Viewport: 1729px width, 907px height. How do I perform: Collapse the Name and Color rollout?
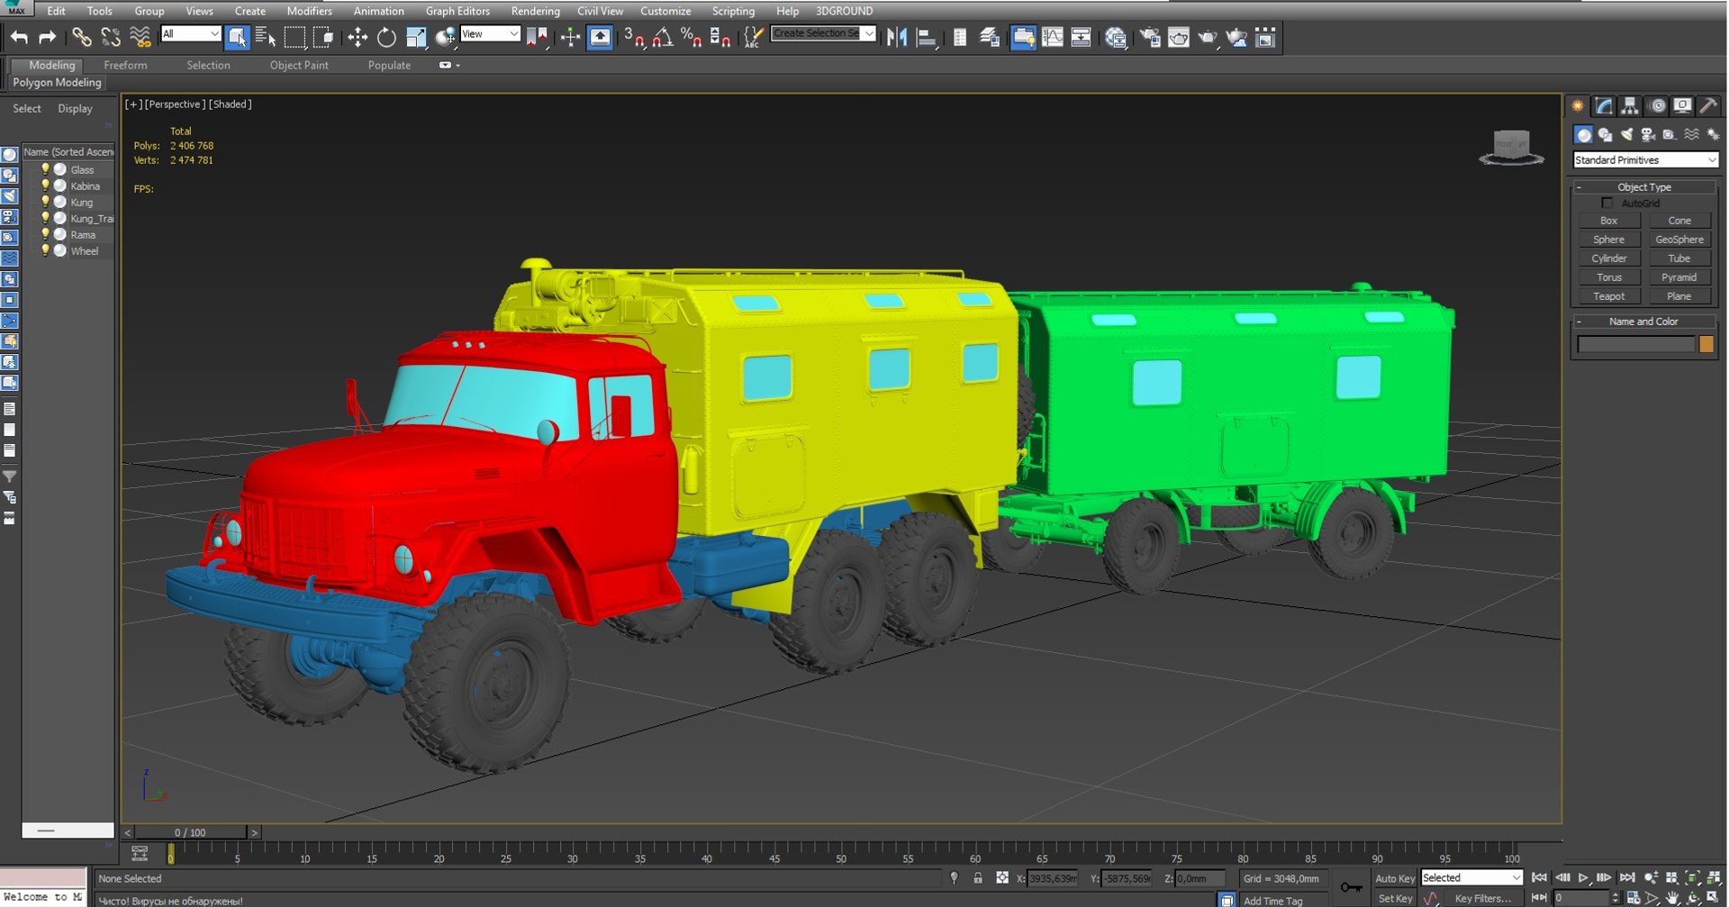click(x=1644, y=321)
